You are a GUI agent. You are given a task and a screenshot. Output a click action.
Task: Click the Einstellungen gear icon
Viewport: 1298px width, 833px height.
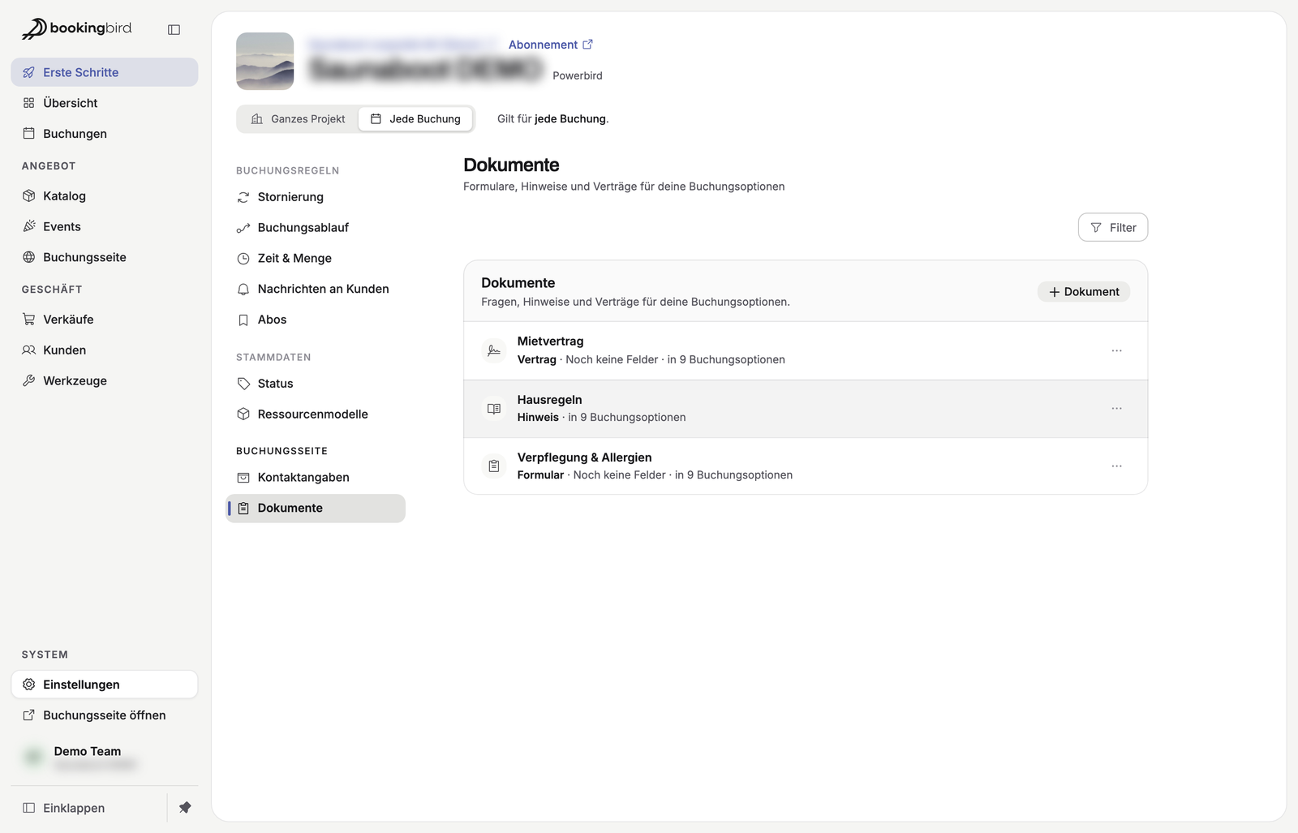click(29, 685)
